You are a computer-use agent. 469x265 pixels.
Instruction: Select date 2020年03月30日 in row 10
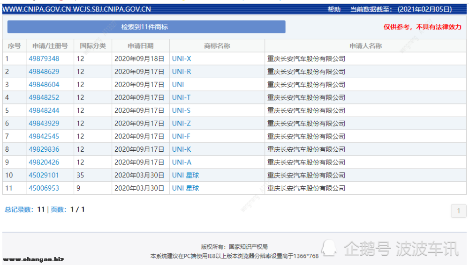click(139, 176)
